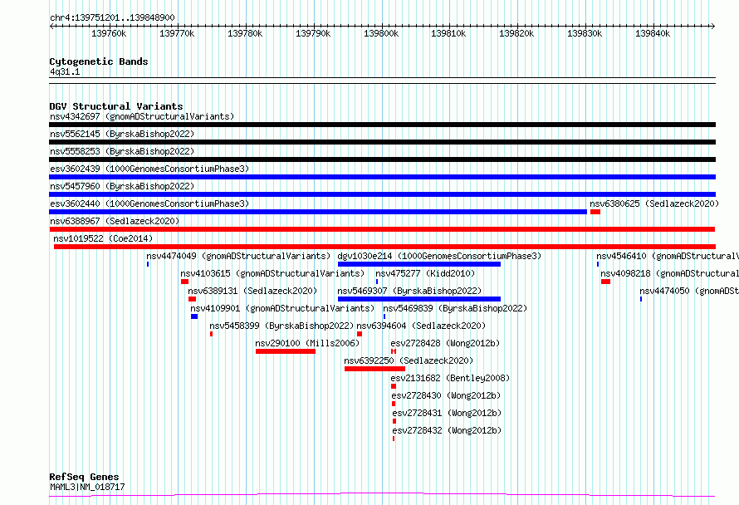
Task: Click the 139760k ruler position
Action: (x=109, y=33)
